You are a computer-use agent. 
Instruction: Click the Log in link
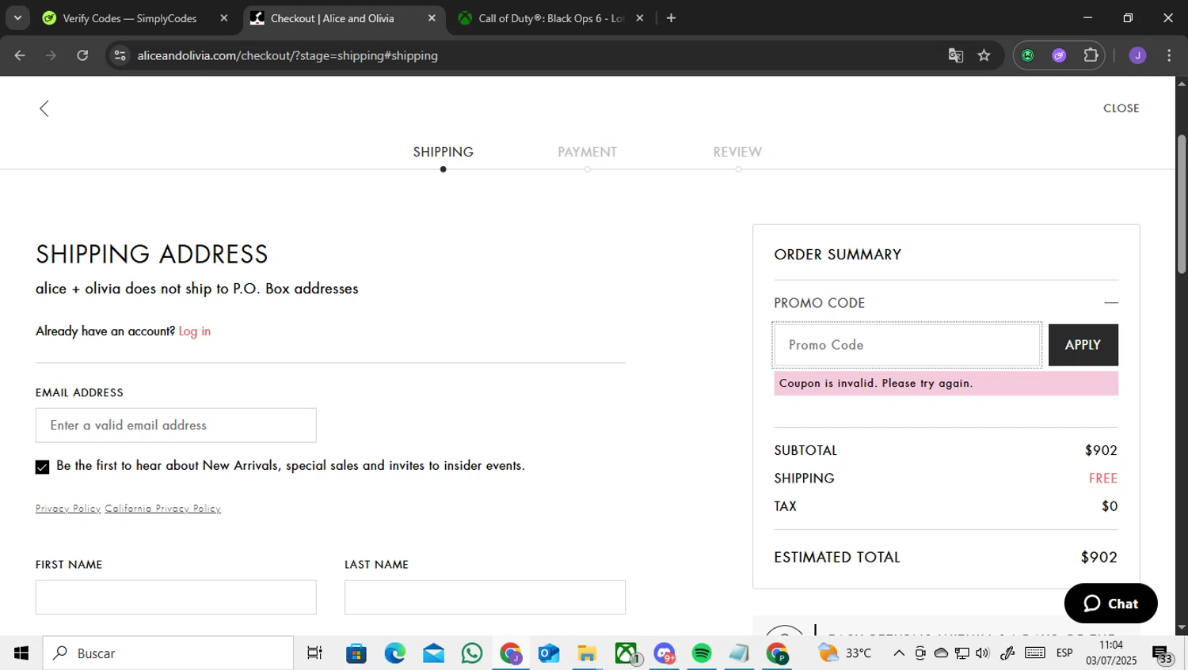click(195, 331)
